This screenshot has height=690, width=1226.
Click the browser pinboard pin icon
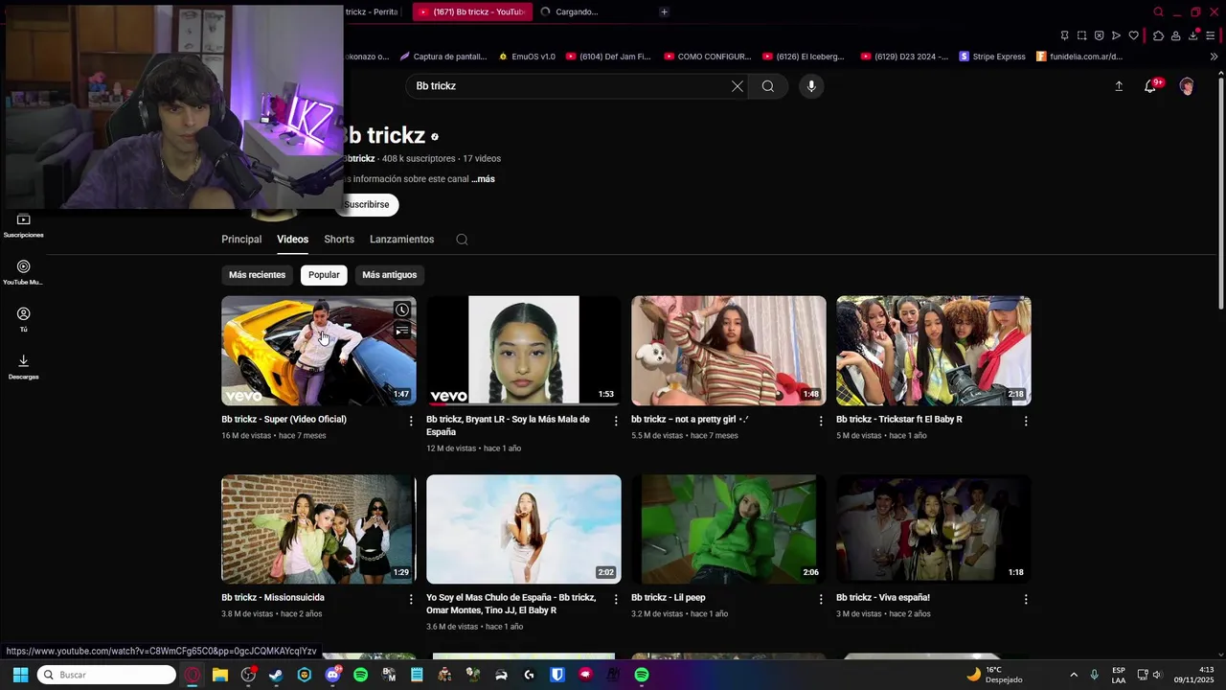click(x=1064, y=35)
